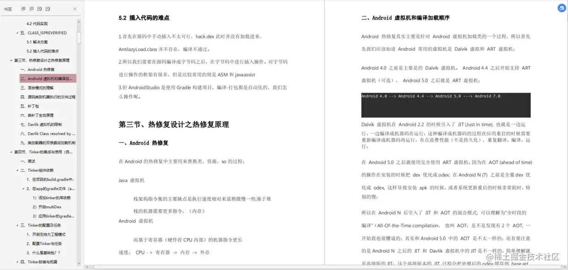The height and width of the screenshot is (270, 568).
Task: Click the horizontal scrollbar left arrow
Action: point(87,267)
